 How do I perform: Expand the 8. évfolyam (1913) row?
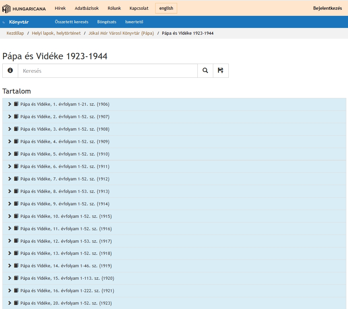pos(9,191)
